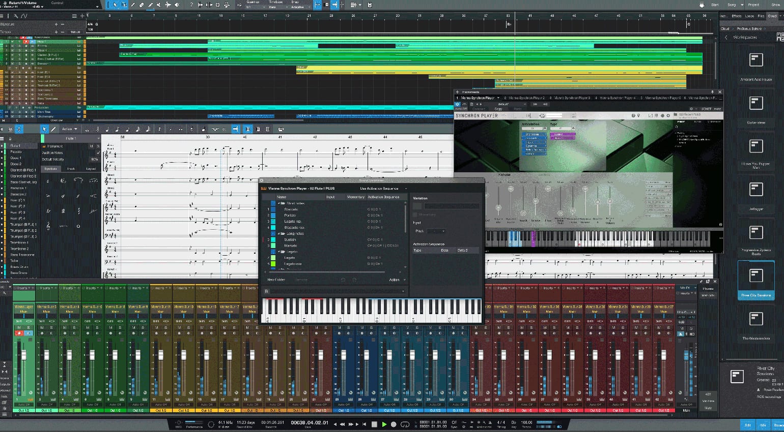
Task: Select the Mute tool in top toolbar
Action: (x=159, y=5)
